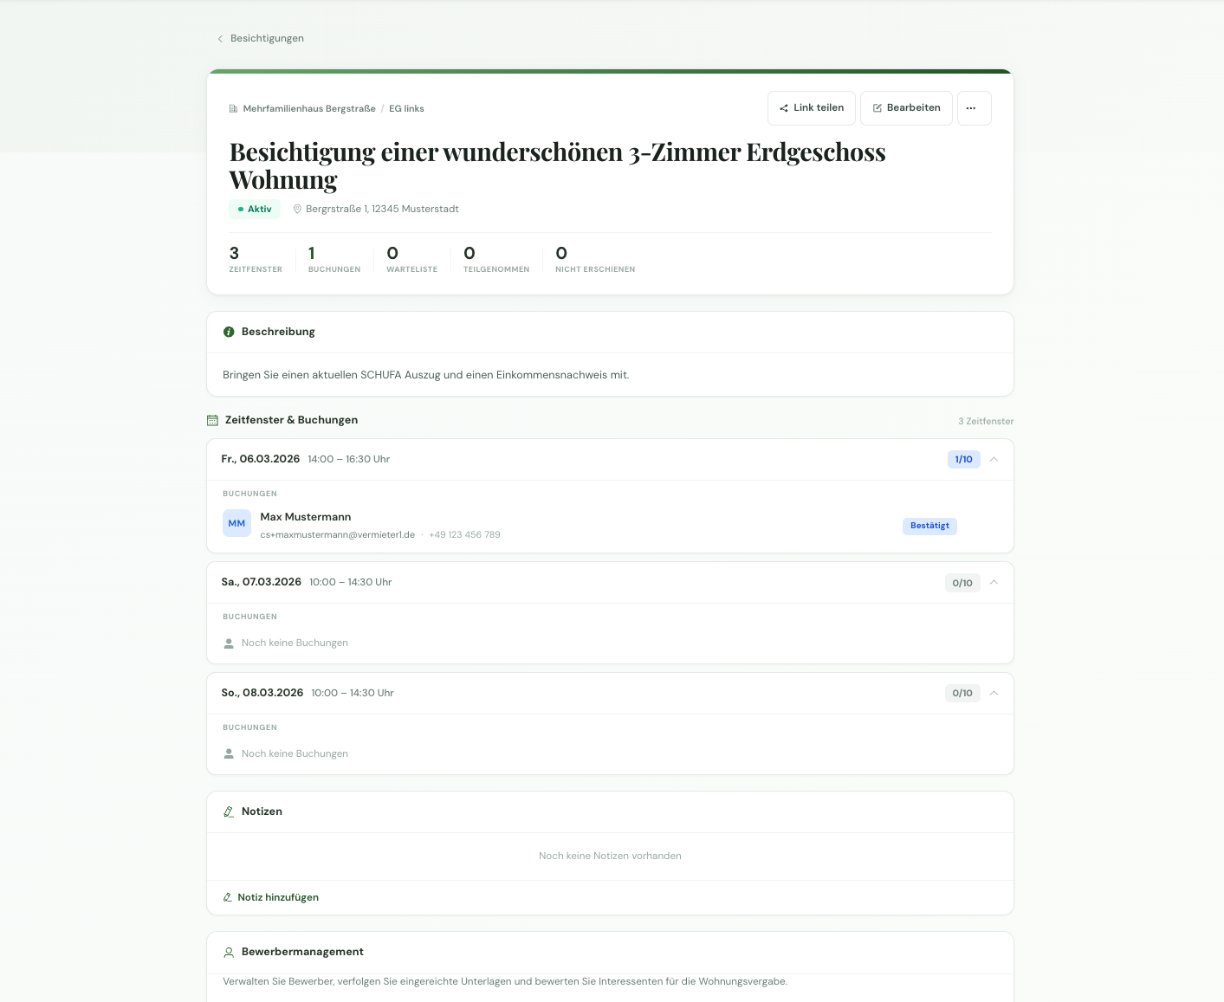Viewport: 1224px width, 1002px height.
Task: Open the EG links breadcrumb
Action: (x=406, y=109)
